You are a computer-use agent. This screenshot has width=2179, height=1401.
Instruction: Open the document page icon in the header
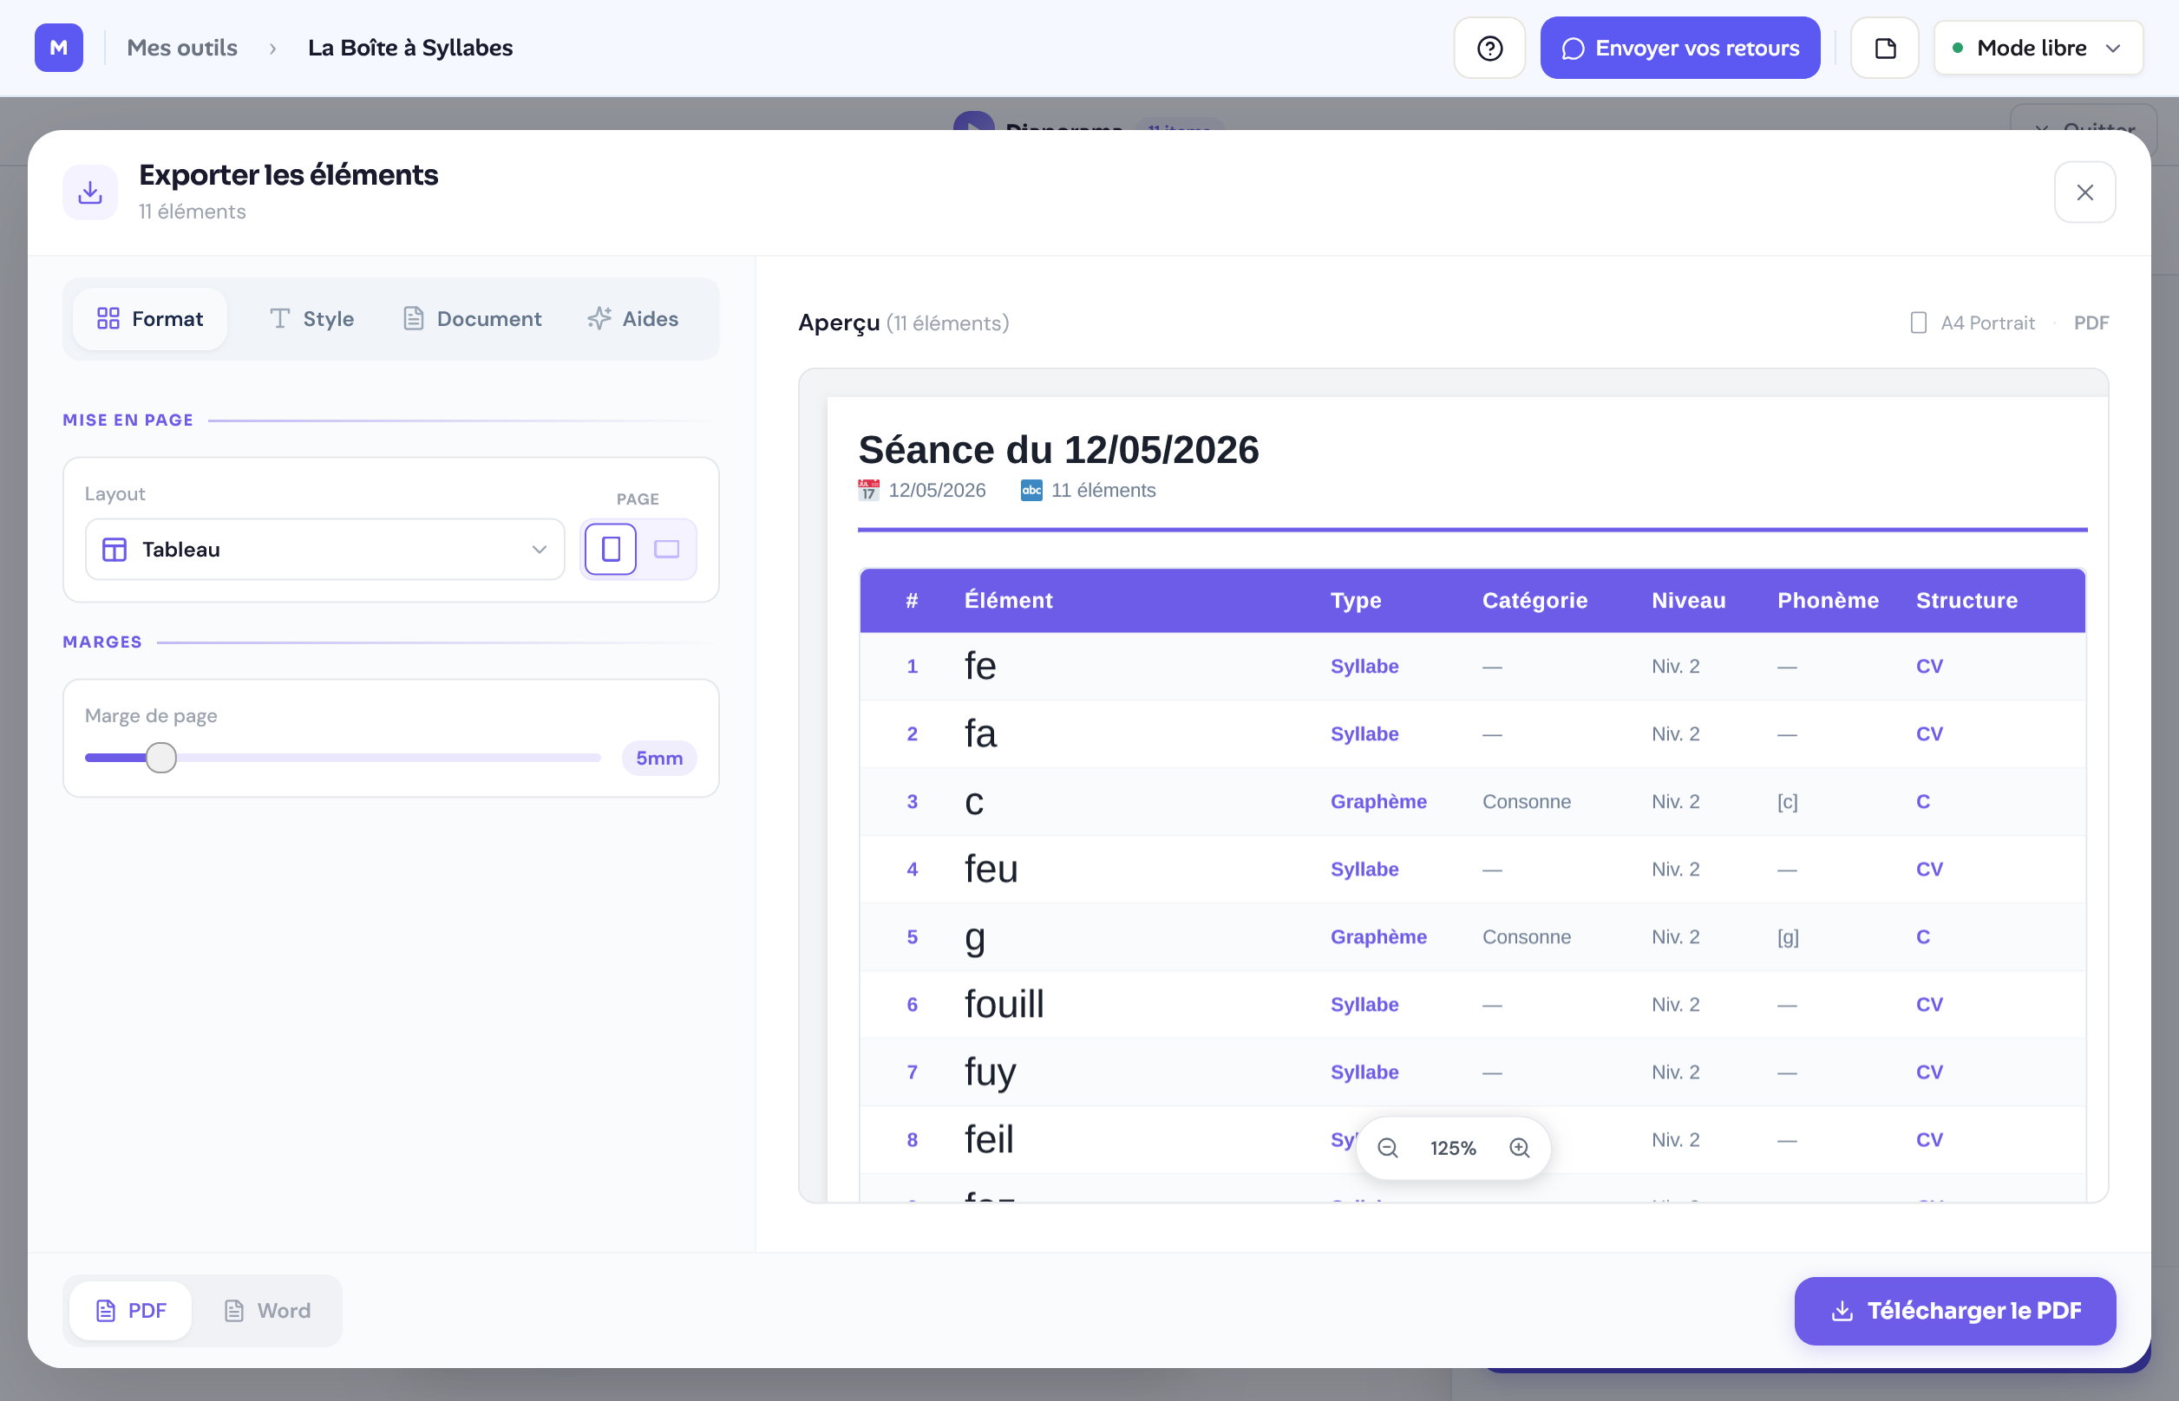(1884, 49)
